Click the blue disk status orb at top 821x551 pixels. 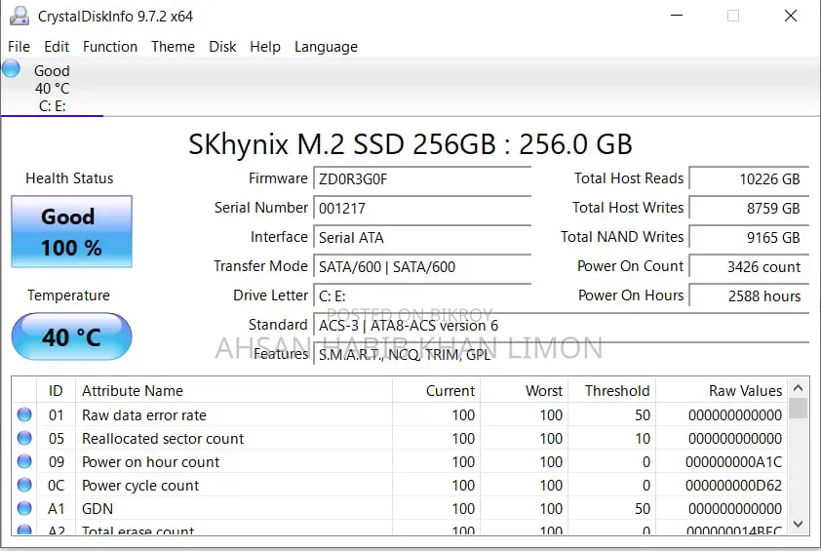coord(11,68)
